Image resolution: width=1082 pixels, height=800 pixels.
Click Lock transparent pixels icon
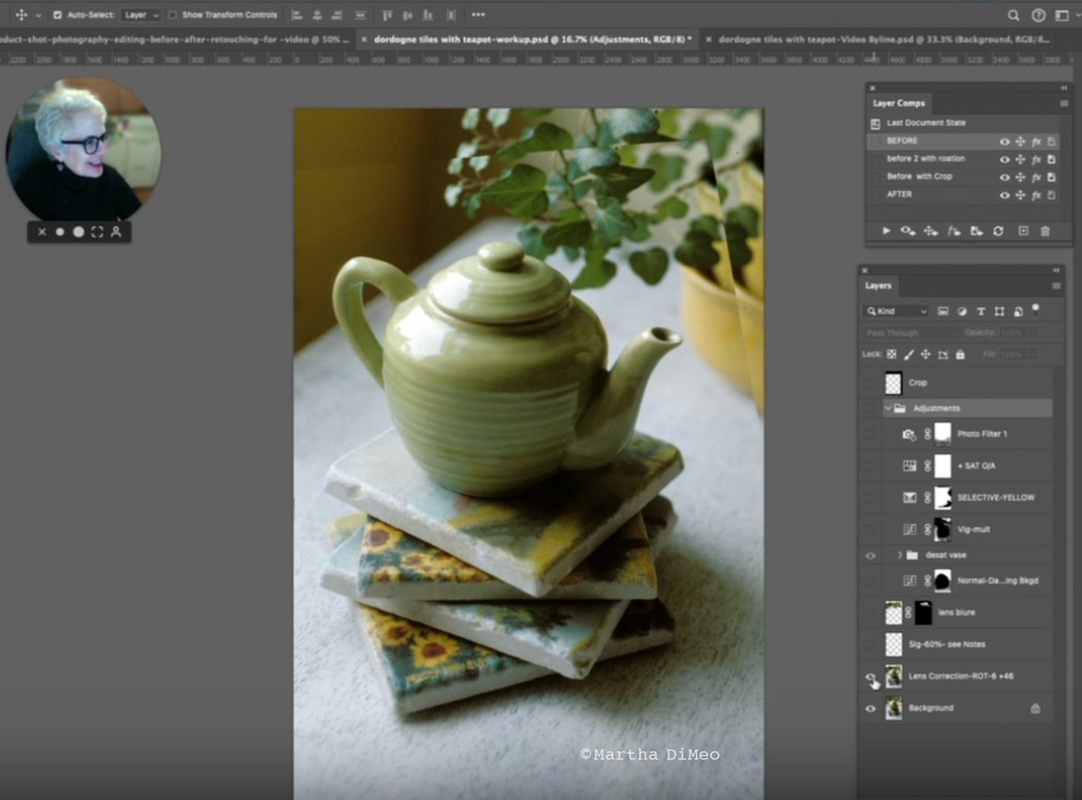[x=892, y=354]
